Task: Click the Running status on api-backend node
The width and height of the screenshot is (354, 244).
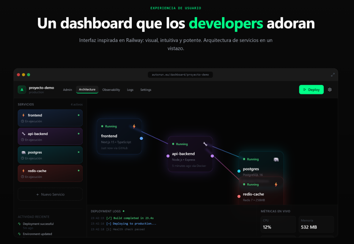Action: (180, 144)
